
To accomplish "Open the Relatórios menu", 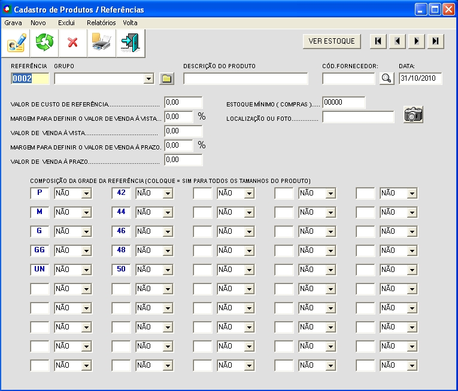I will pyautogui.click(x=101, y=23).
